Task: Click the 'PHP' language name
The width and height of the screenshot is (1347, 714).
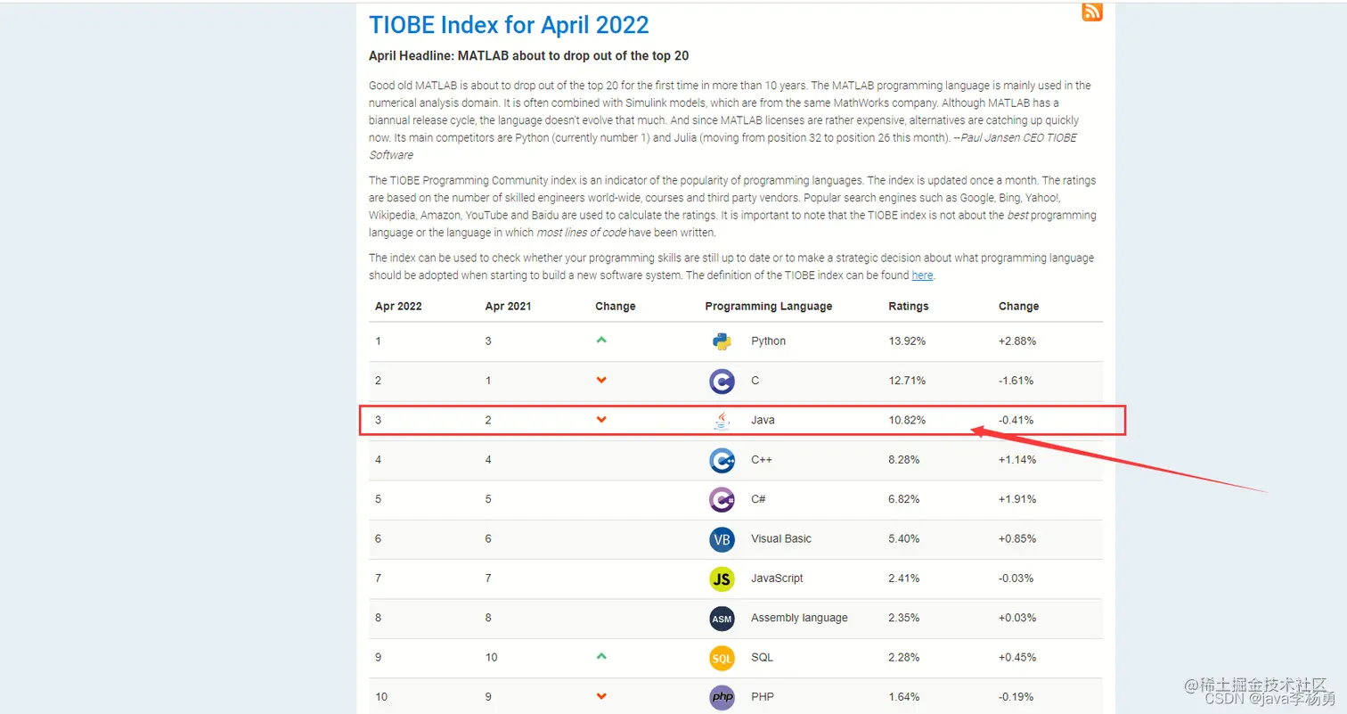Action: [x=762, y=697]
